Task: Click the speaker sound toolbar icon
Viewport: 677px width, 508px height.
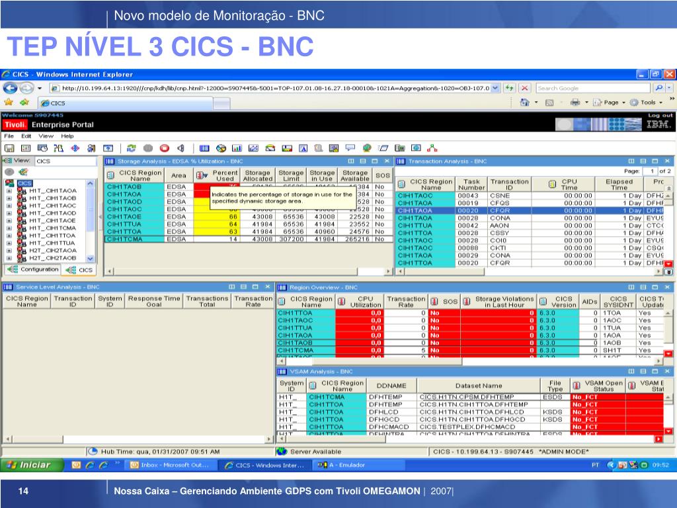Action: tap(181, 148)
